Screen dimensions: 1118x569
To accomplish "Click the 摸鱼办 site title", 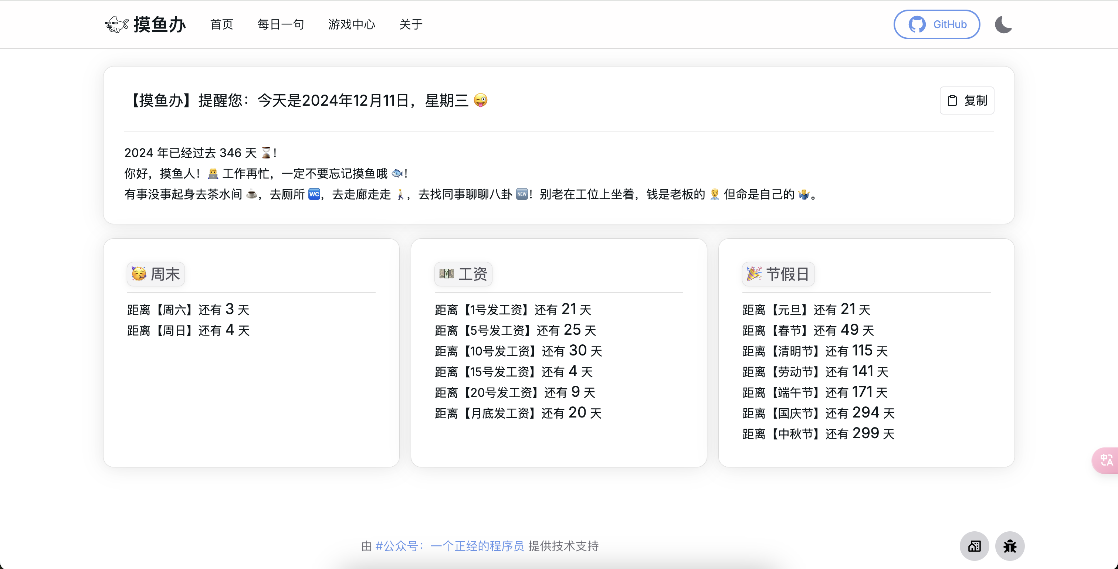I will 159,24.
